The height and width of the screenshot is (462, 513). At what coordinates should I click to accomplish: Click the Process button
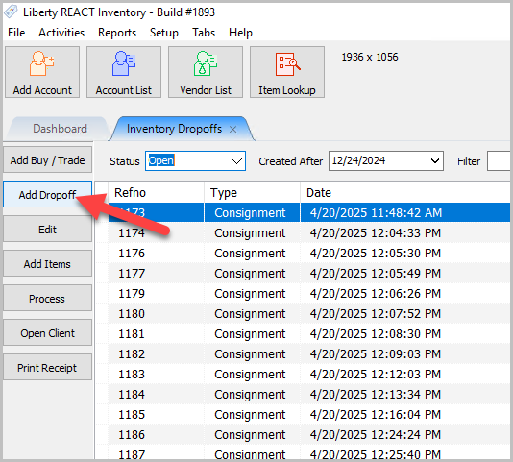point(47,298)
